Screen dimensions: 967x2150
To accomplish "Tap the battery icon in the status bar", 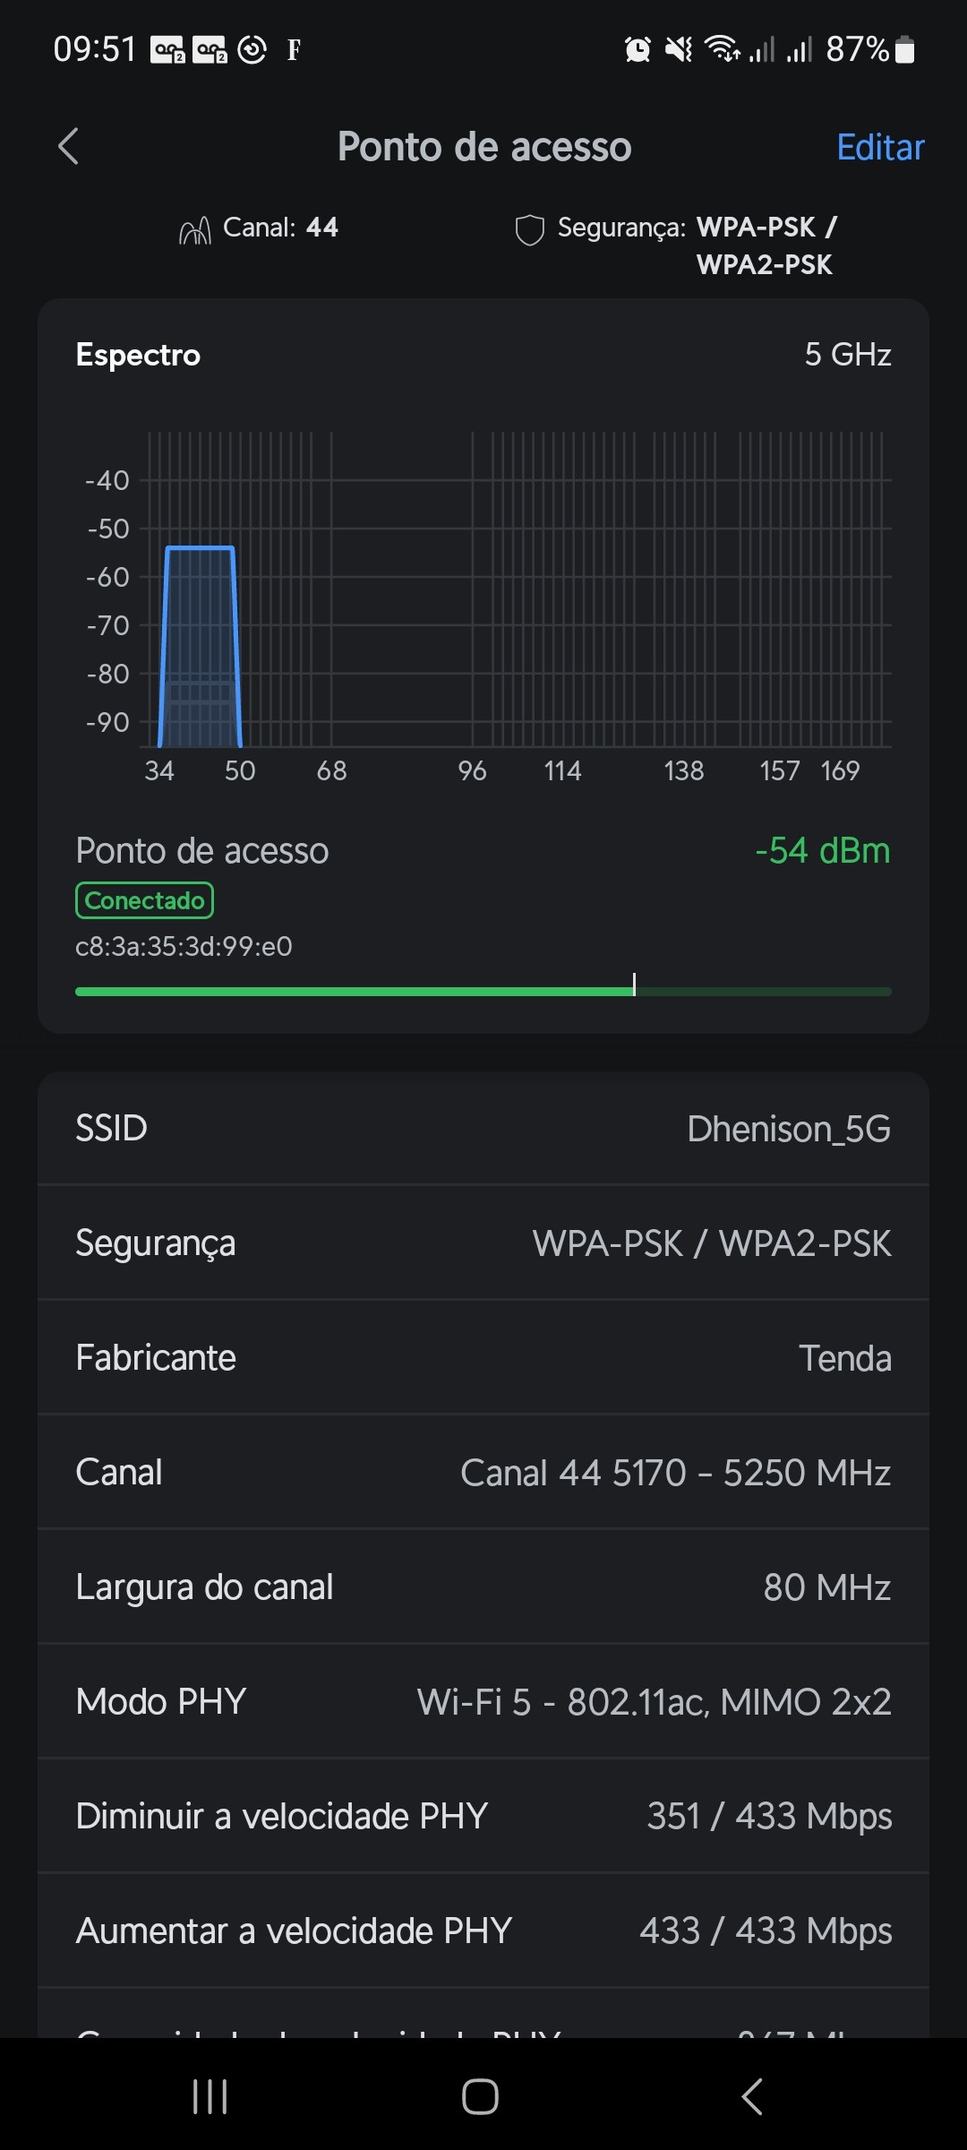I will [905, 49].
